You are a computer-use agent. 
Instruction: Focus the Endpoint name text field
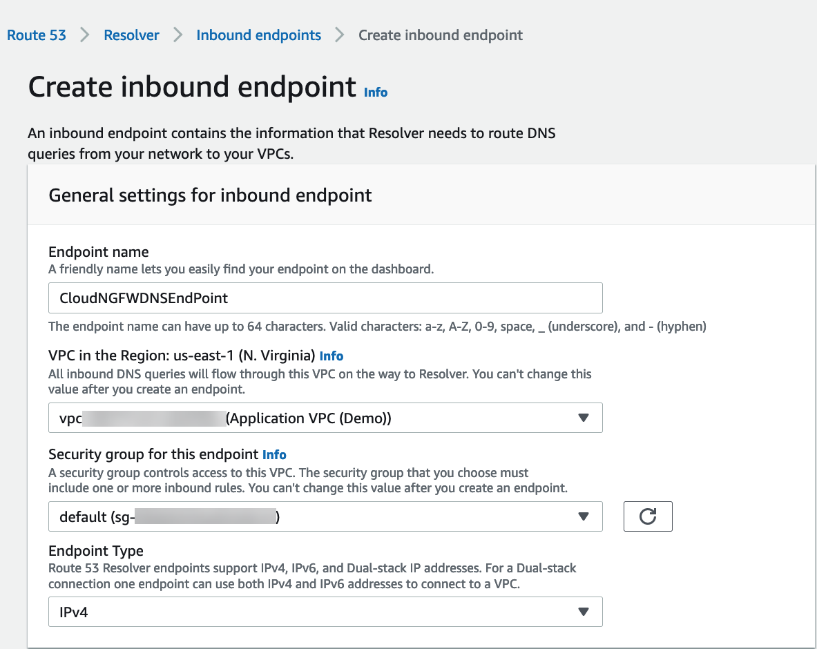[x=325, y=298]
